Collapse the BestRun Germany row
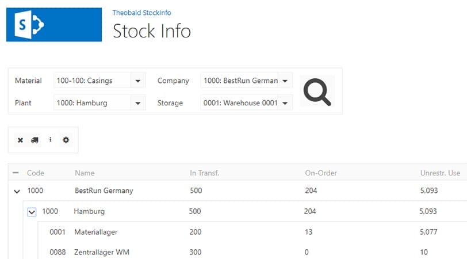This screenshot has width=467, height=259. pos(17,191)
